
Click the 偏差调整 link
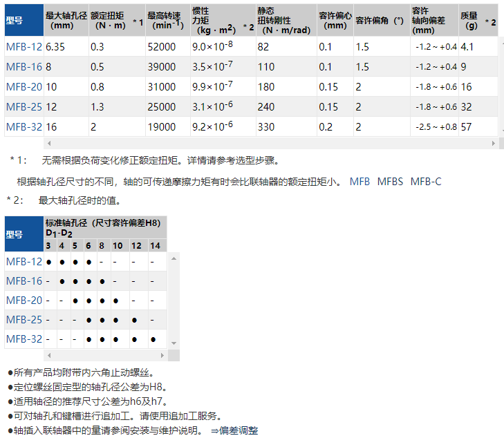click(239, 430)
